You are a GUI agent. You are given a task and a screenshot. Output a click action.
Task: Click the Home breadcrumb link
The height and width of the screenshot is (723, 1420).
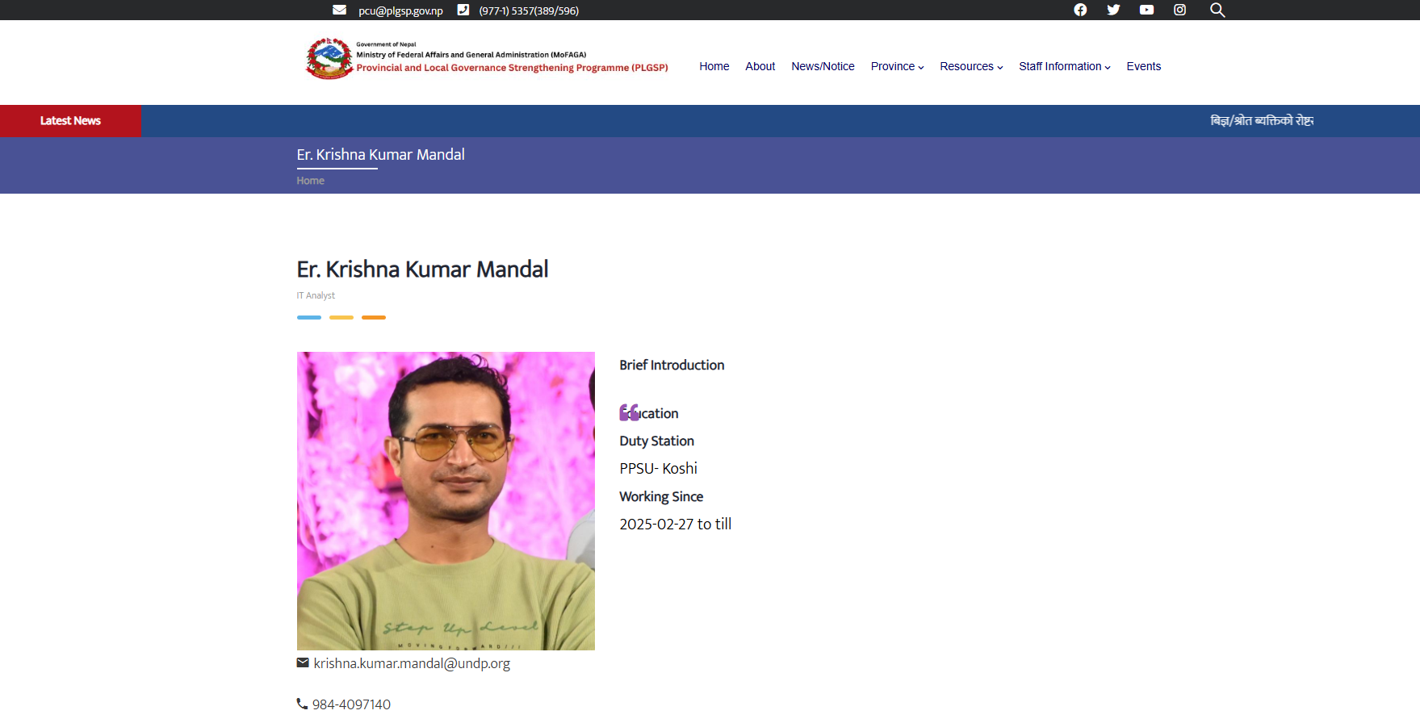click(x=310, y=181)
